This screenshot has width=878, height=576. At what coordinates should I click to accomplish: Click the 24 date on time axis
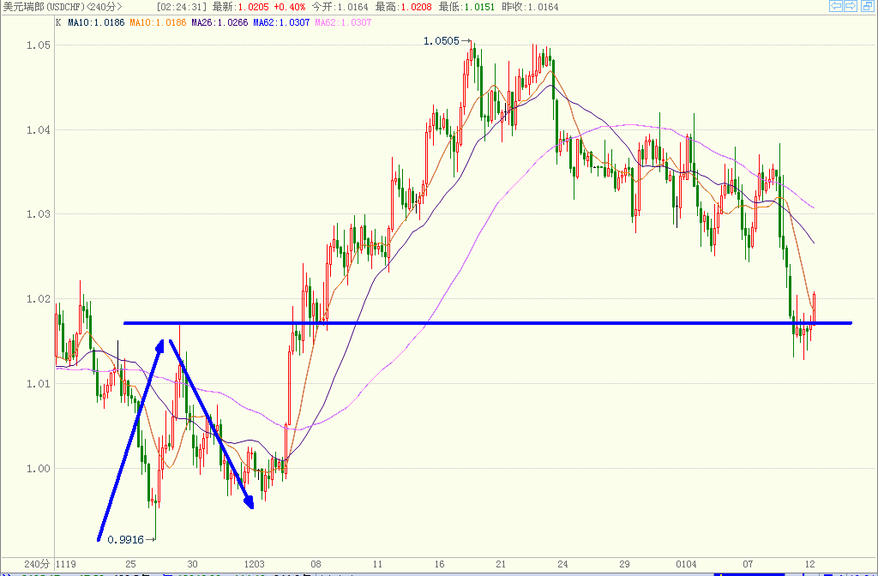point(562,564)
